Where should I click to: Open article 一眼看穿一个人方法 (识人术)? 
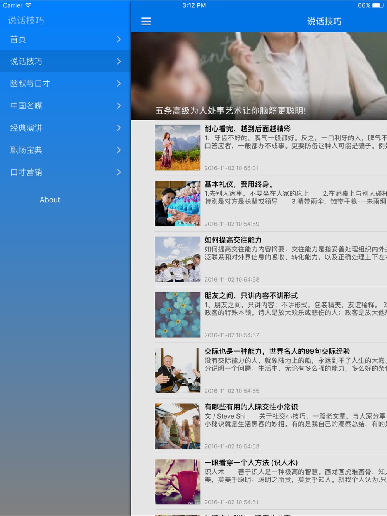coord(251,463)
